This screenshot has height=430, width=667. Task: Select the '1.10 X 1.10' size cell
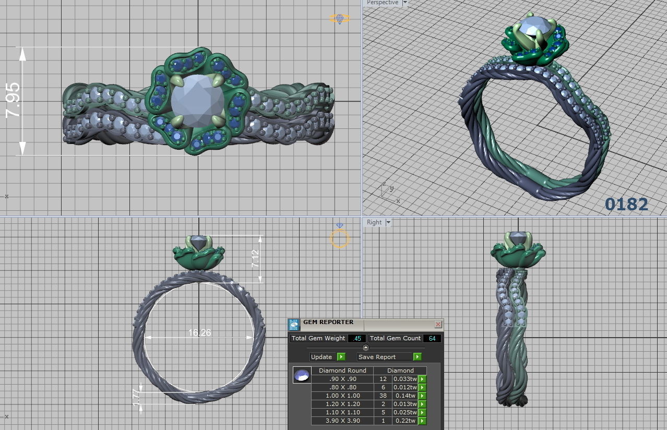click(342, 412)
